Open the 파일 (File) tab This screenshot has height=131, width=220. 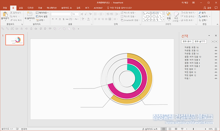(5, 8)
